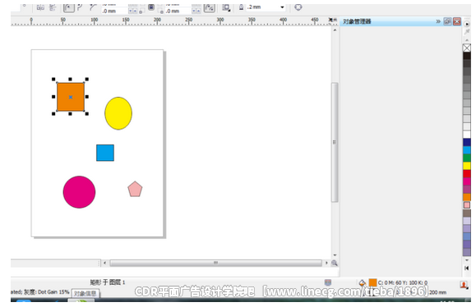The image size is (476, 307).
Task: Select the magenta circle on page
Action: coord(79,192)
